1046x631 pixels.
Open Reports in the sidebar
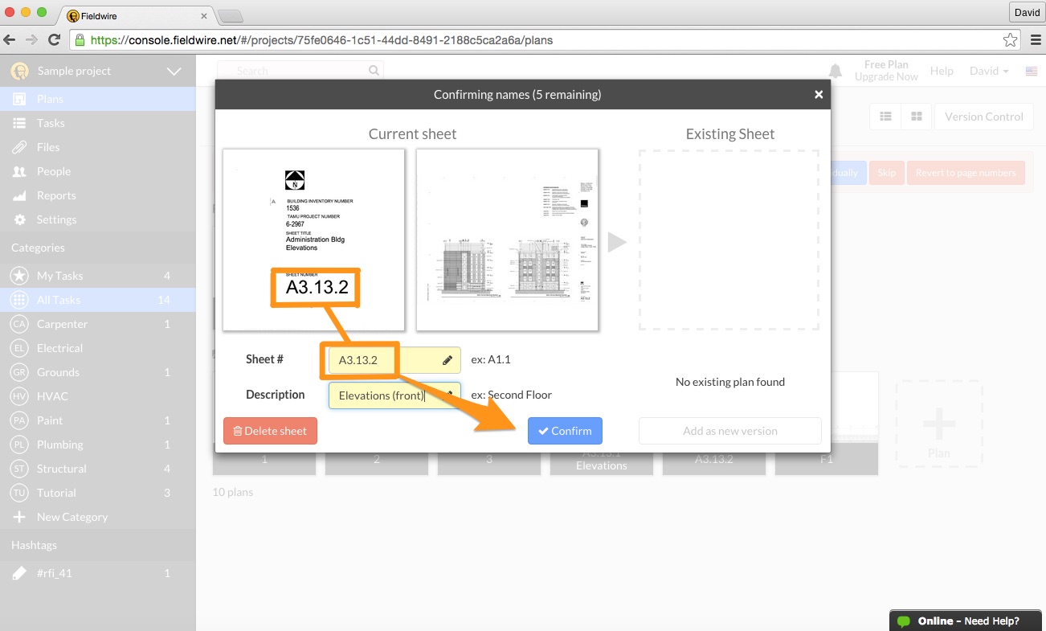pos(97,195)
